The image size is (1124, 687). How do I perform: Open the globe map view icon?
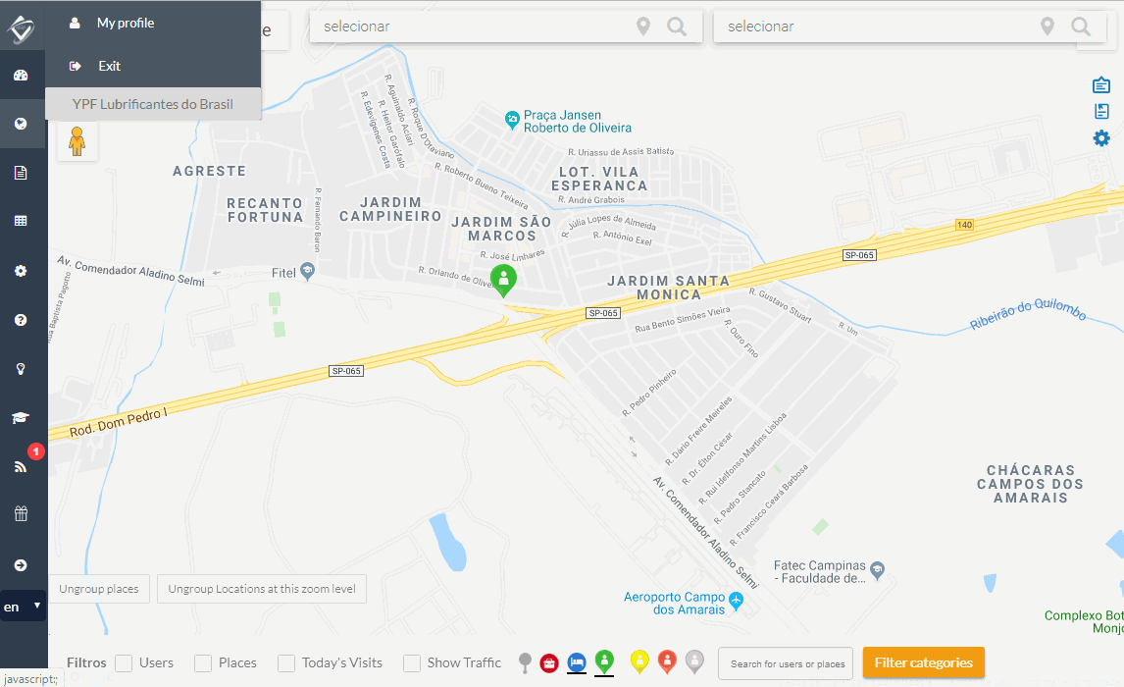point(21,124)
